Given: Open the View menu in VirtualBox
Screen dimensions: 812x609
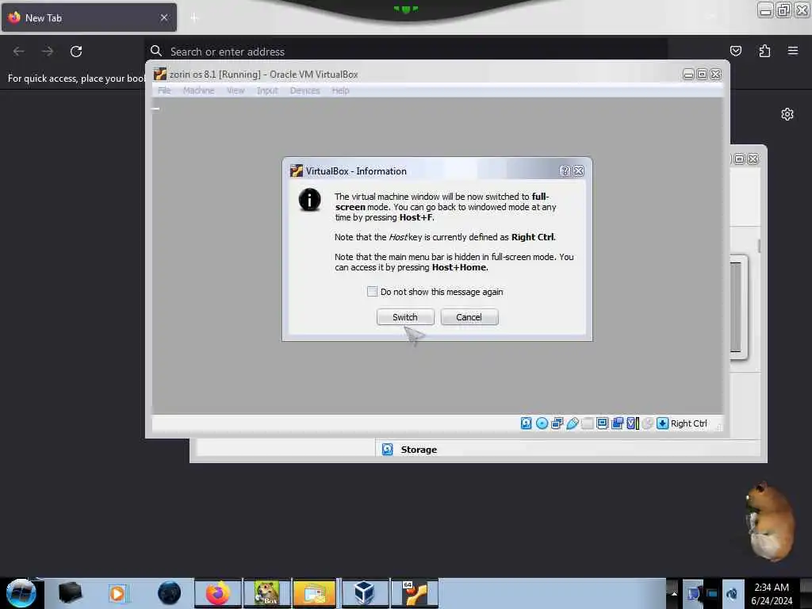Looking at the screenshot, I should (236, 90).
